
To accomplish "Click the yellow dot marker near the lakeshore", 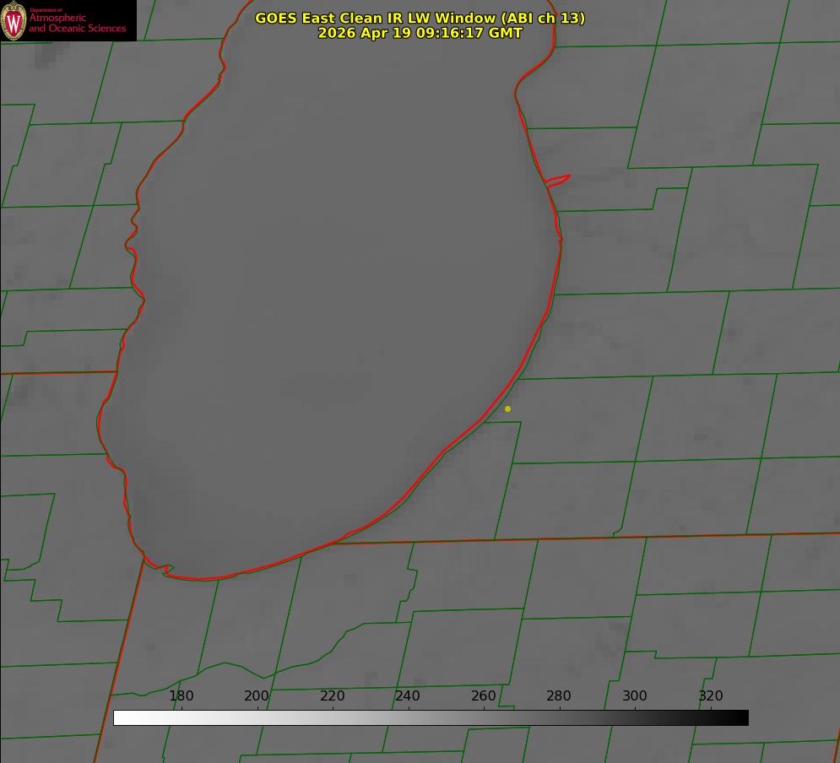I will (507, 409).
